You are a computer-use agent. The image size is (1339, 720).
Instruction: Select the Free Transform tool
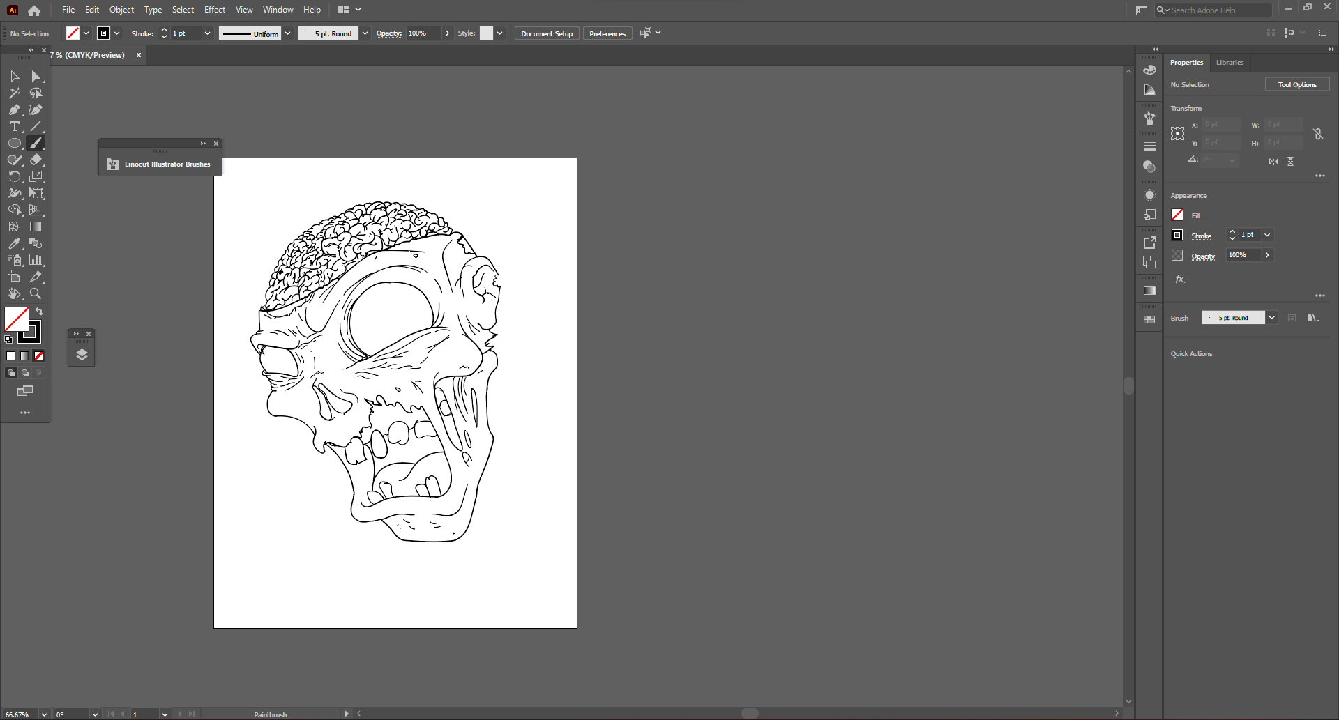click(36, 193)
